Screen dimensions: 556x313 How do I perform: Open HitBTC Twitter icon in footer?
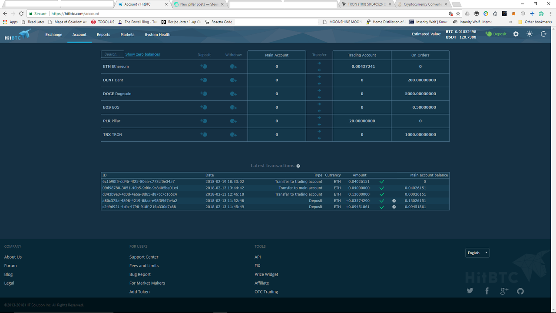click(470, 291)
